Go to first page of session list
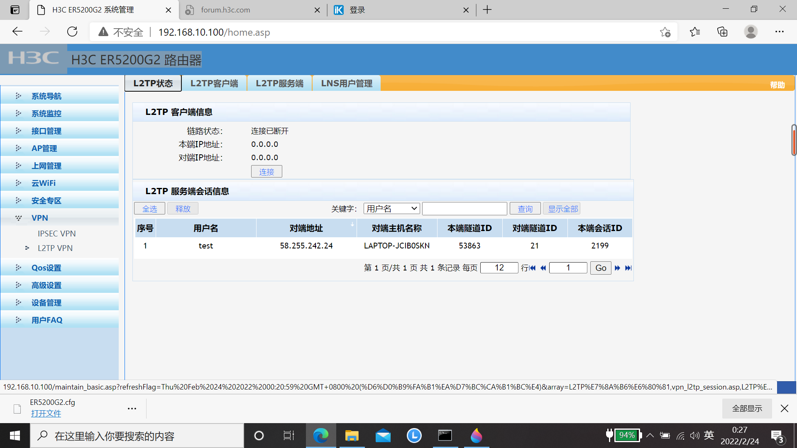This screenshot has width=797, height=448. click(x=533, y=268)
